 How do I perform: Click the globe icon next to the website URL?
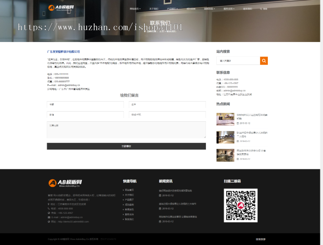[48, 221]
